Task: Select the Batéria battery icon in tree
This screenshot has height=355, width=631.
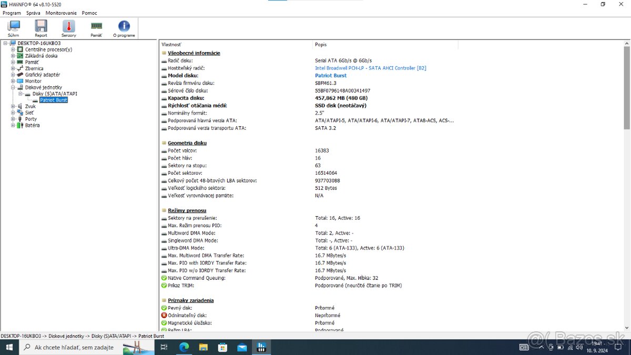Action: 21,125
